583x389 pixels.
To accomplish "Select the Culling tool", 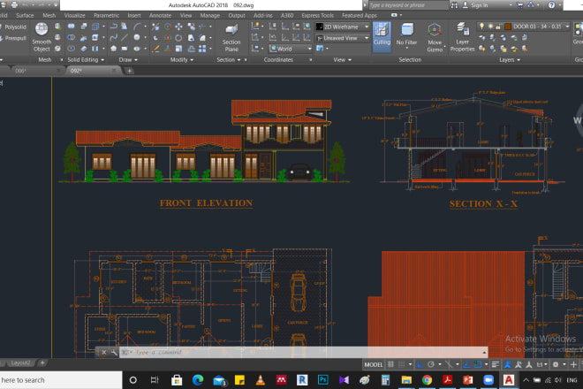I will coord(382,34).
